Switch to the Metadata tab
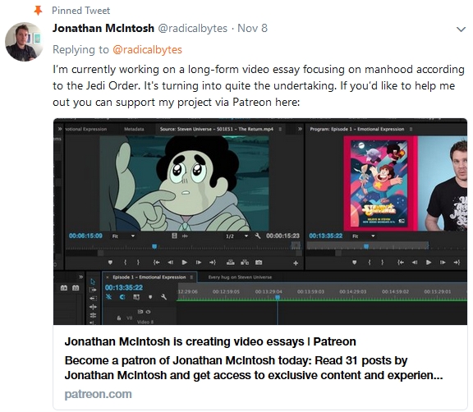This screenshot has height=412, width=473. click(134, 129)
